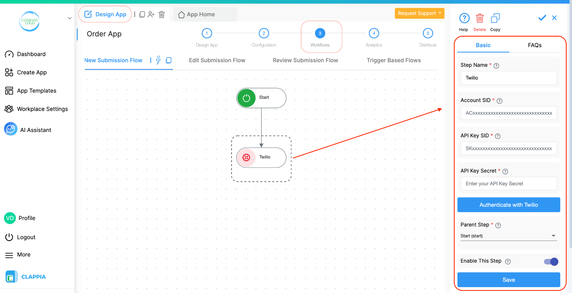Select the New Submission Flow tab
The width and height of the screenshot is (572, 293).
113,60
